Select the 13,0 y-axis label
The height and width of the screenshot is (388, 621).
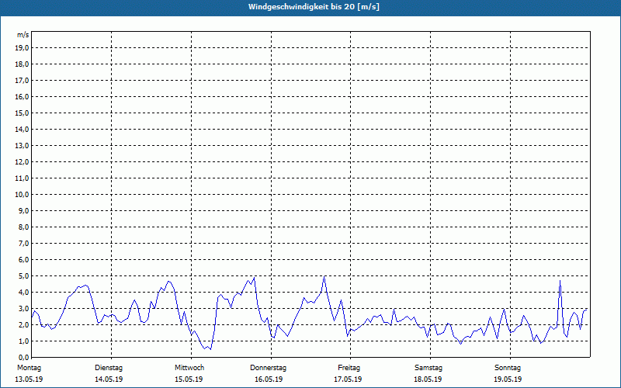coord(22,146)
